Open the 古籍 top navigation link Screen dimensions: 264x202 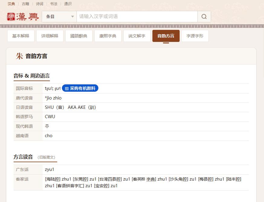tap(25, 4)
